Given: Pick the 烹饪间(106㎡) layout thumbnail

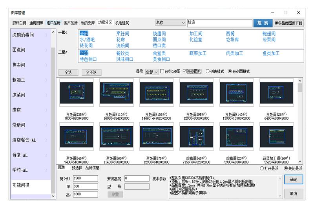Looking at the screenshot, I should (x=156, y=93).
